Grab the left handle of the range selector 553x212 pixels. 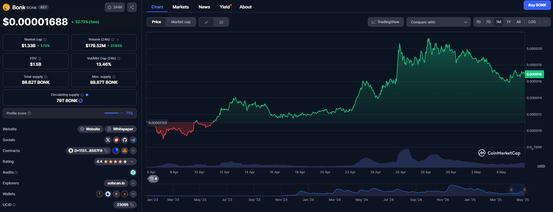(x=511, y=190)
